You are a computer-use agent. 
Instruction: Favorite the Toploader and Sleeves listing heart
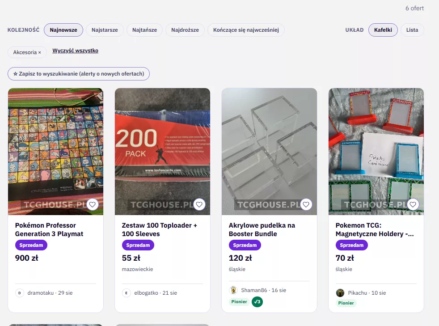199,204
